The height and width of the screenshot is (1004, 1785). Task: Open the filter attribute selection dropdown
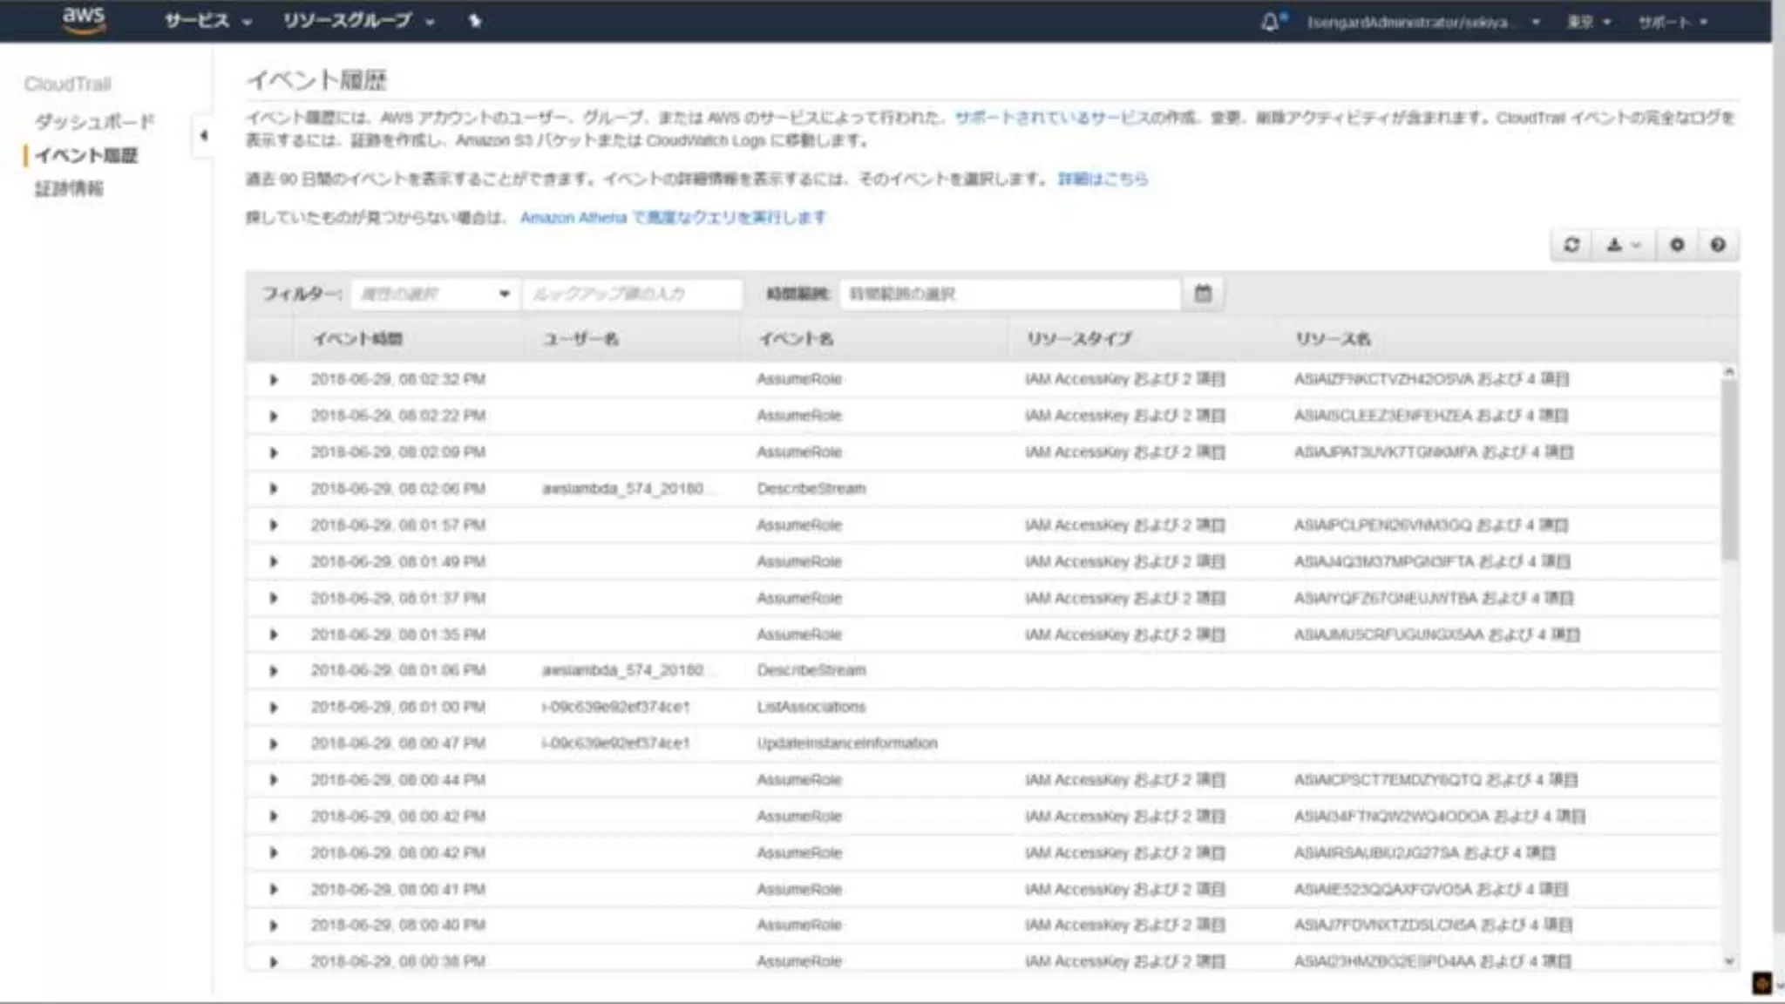tap(434, 294)
